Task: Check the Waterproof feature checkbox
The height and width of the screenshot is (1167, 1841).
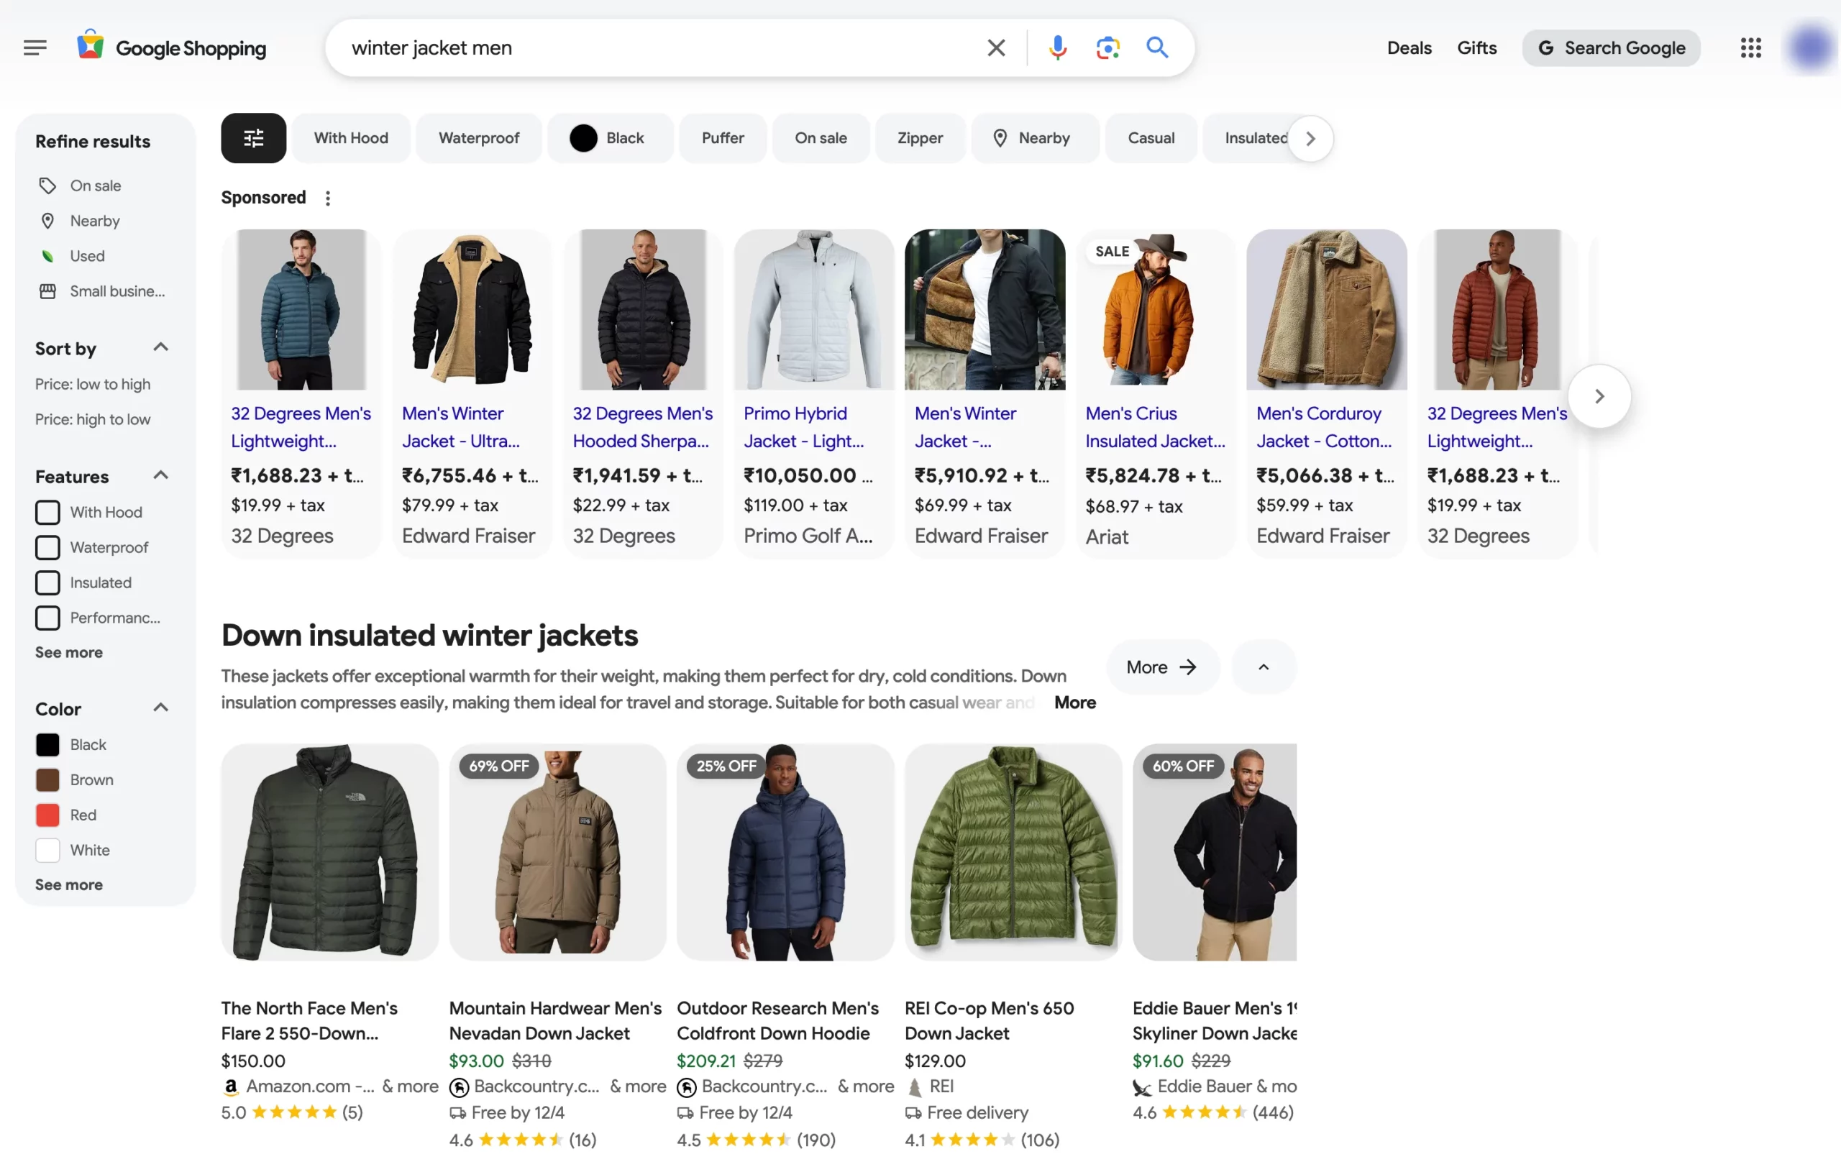Action: click(x=47, y=547)
